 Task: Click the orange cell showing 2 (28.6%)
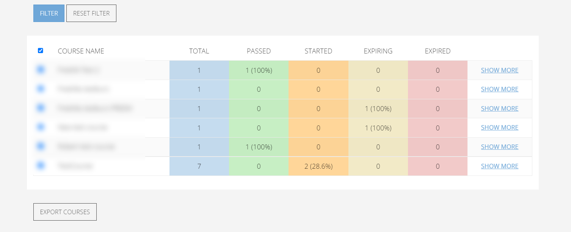pos(318,166)
